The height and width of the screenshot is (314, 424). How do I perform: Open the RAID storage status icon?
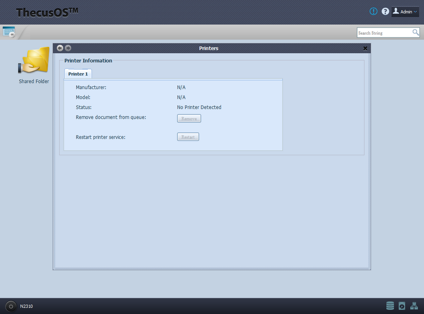point(390,306)
